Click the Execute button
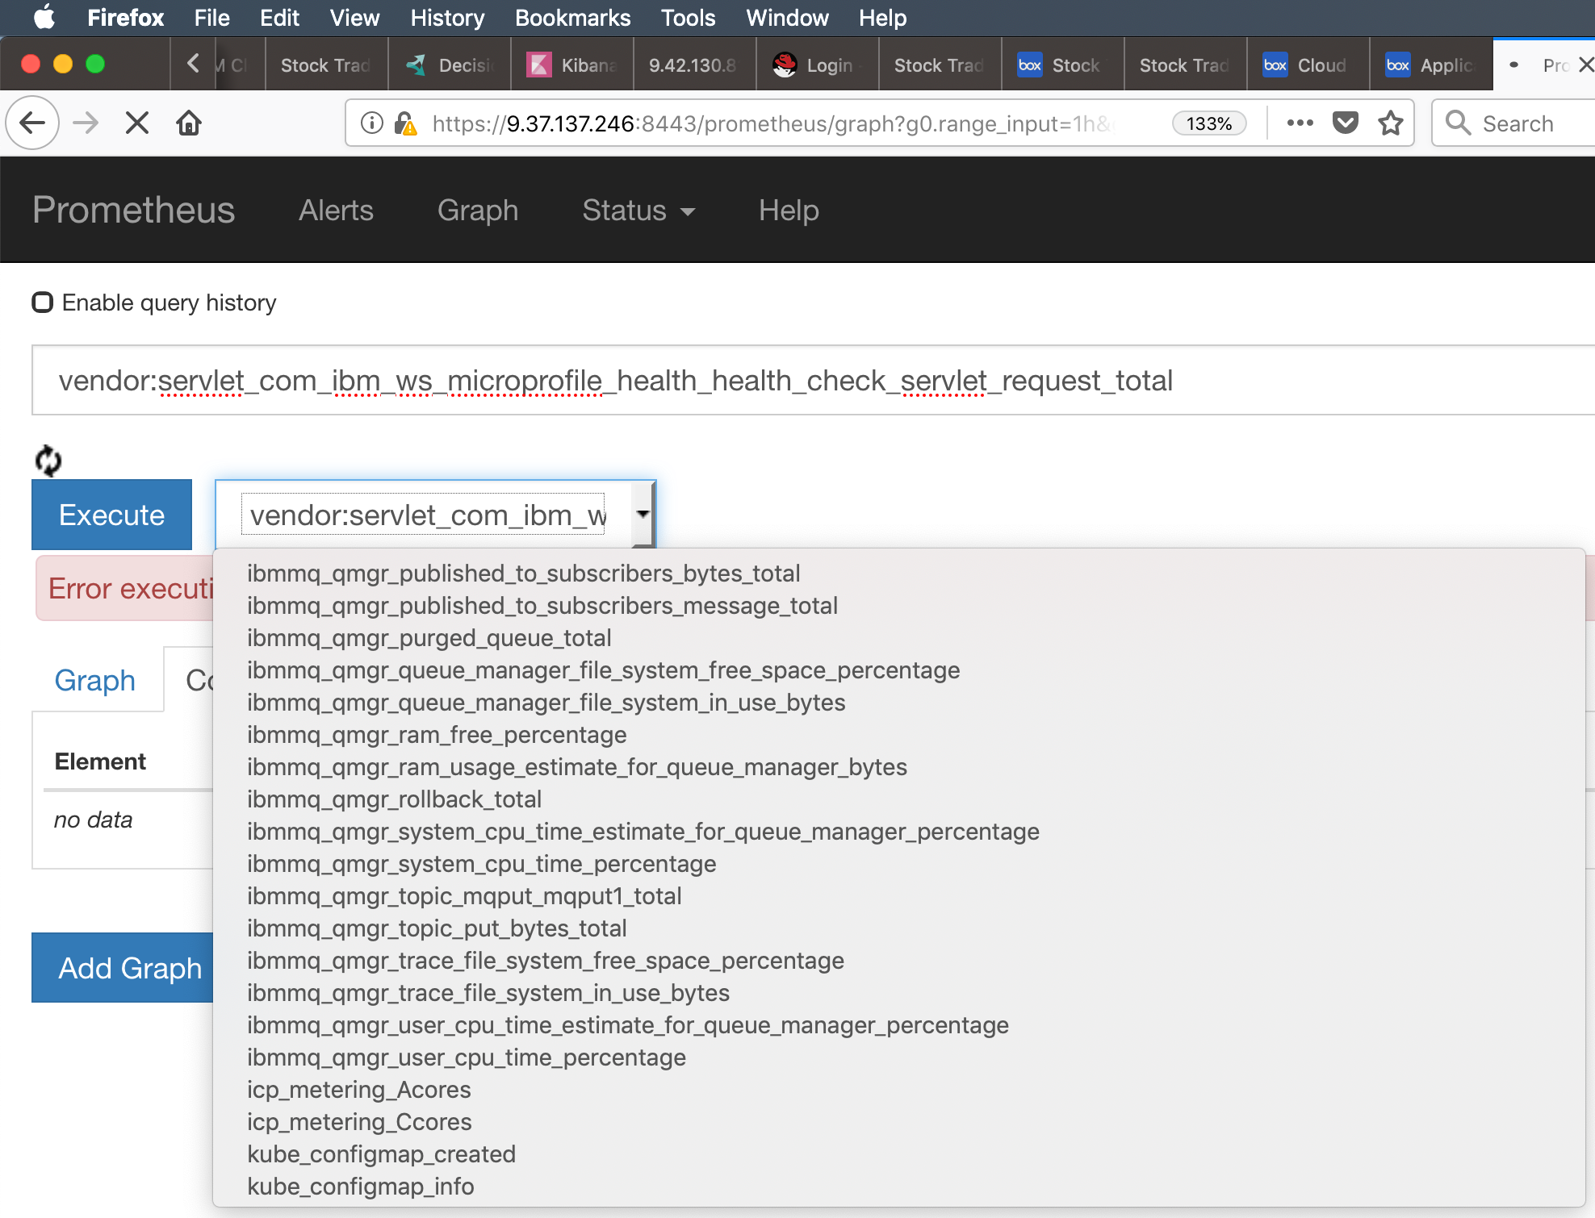The width and height of the screenshot is (1595, 1218). point(111,515)
